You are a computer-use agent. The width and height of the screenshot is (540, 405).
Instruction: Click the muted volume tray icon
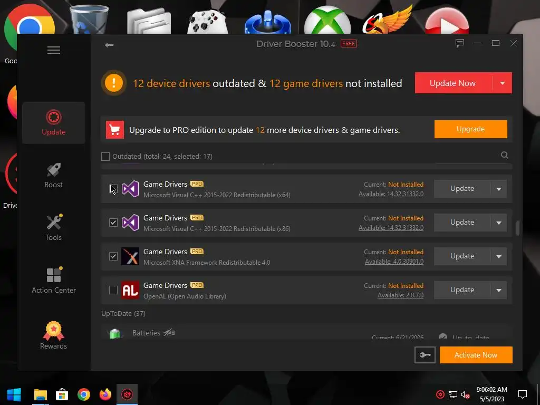click(x=465, y=394)
